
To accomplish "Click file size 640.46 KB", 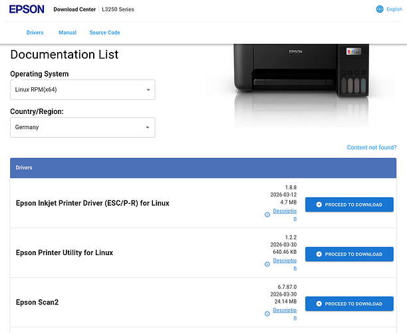I will tap(285, 252).
